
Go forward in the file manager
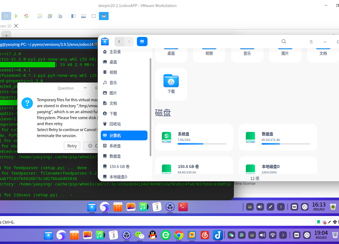(129, 42)
